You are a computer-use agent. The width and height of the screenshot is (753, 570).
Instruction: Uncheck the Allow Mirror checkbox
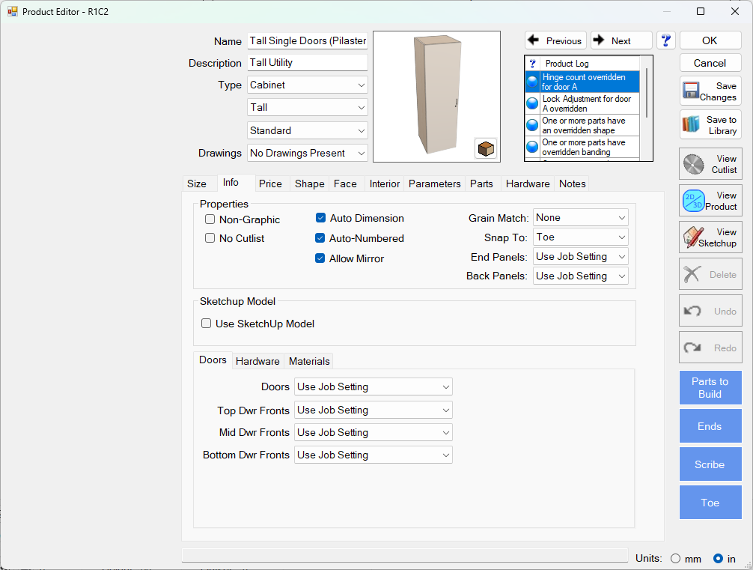coord(321,258)
